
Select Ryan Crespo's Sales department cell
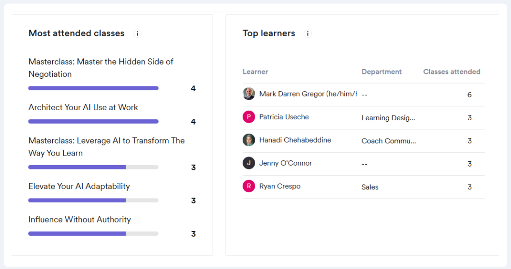(x=370, y=187)
